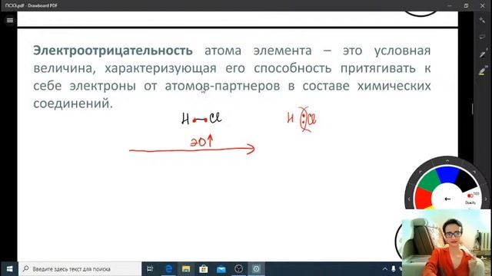Select the pen tool in right toolbar

482,54
